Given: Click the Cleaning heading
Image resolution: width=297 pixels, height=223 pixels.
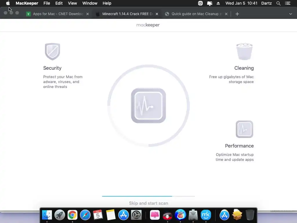Looking at the screenshot, I should [244, 68].
